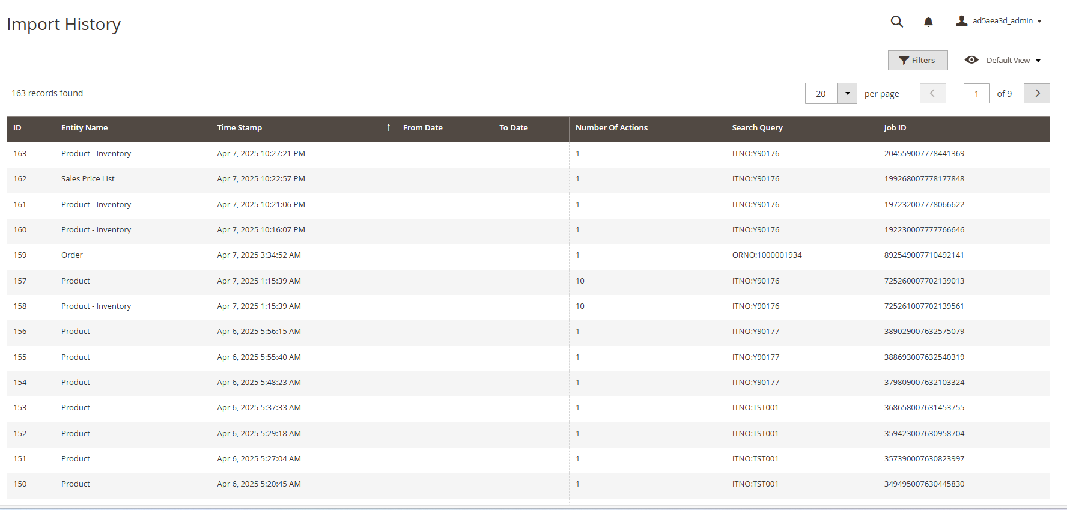
Task: Click the From Date column header
Action: 422,128
